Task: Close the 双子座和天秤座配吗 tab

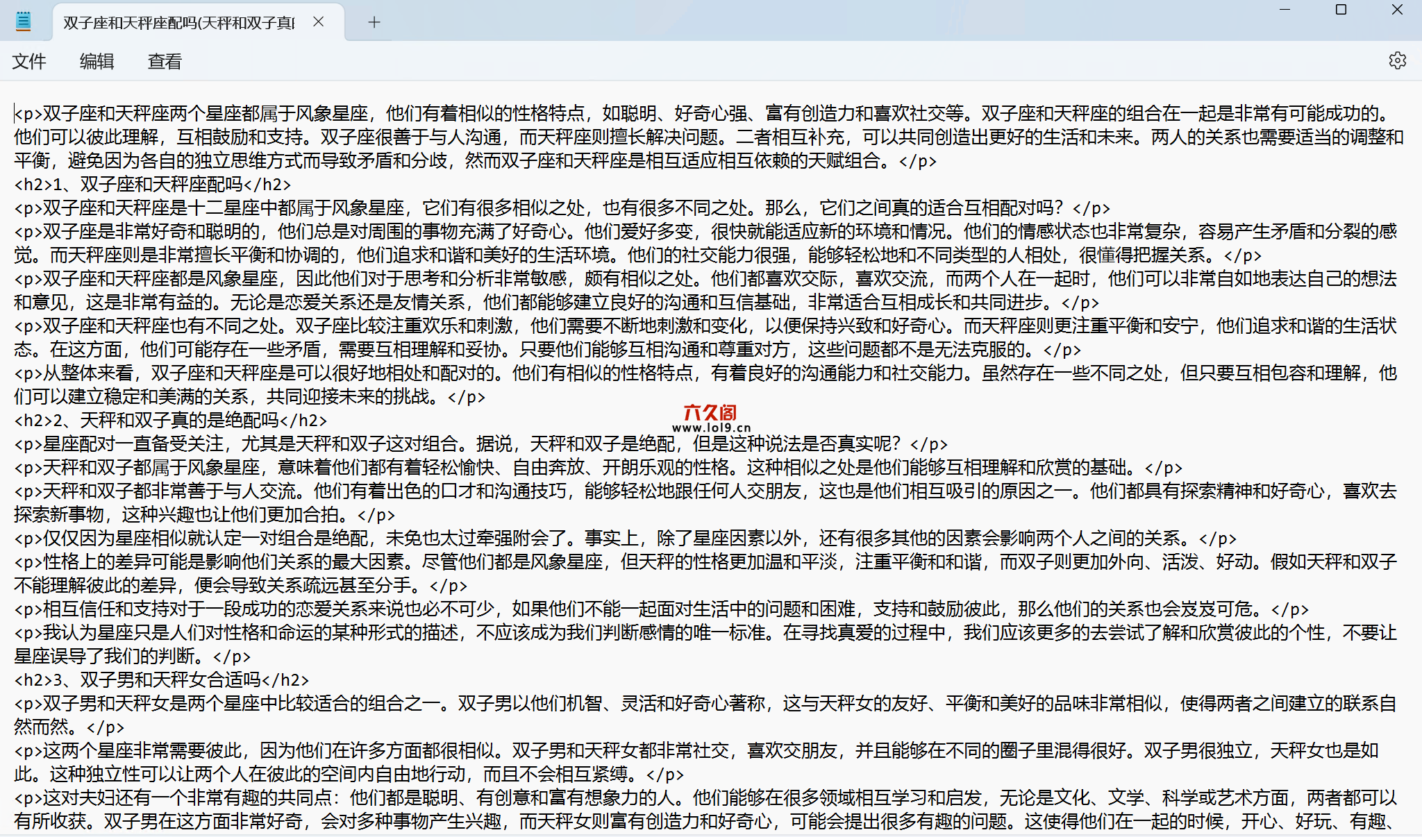Action: pyautogui.click(x=319, y=22)
